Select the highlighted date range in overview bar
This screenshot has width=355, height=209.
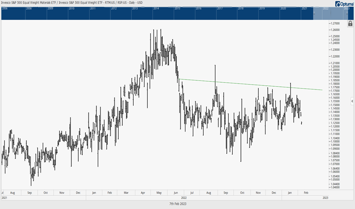331,13
